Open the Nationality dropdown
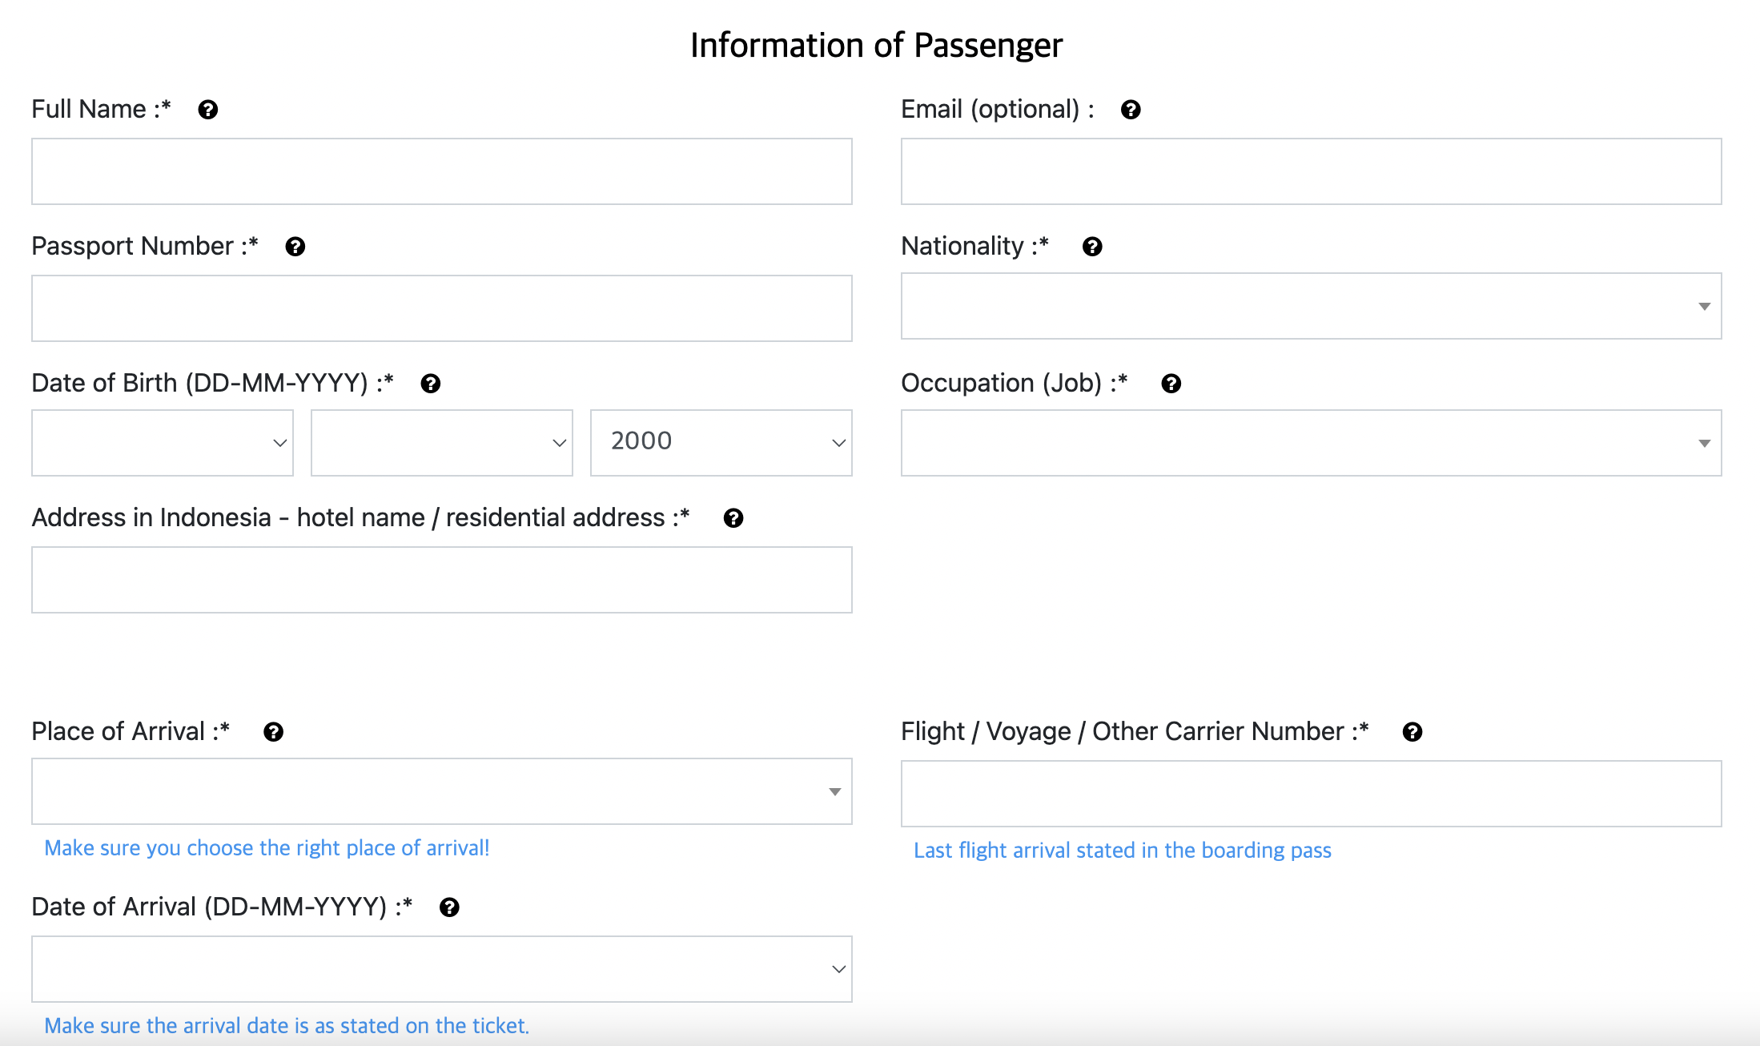The height and width of the screenshot is (1046, 1760). coord(1311,307)
